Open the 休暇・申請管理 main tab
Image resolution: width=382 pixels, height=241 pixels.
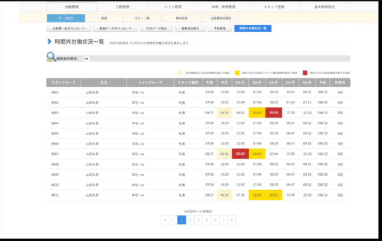223,7
